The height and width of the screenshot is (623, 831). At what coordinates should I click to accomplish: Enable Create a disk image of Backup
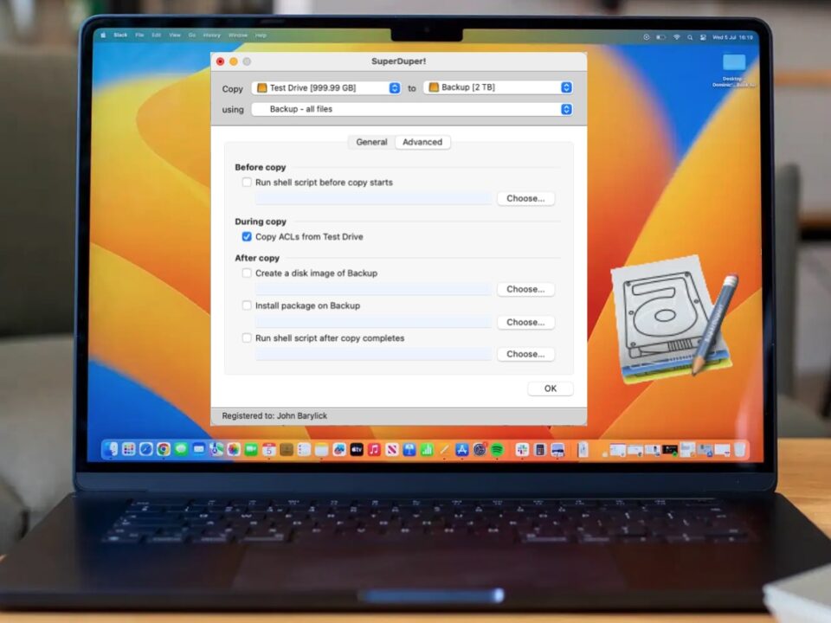point(247,273)
